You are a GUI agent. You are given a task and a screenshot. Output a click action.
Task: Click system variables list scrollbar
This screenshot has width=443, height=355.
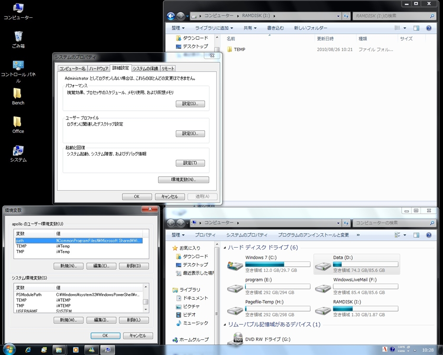click(146, 298)
